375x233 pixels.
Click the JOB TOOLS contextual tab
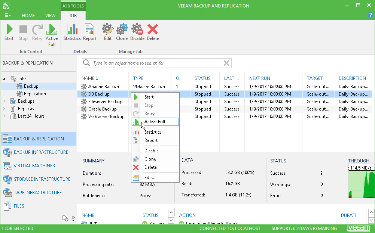pyautogui.click(x=73, y=6)
